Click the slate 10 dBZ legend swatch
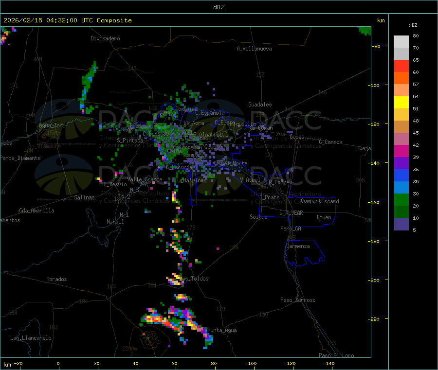 [401, 224]
